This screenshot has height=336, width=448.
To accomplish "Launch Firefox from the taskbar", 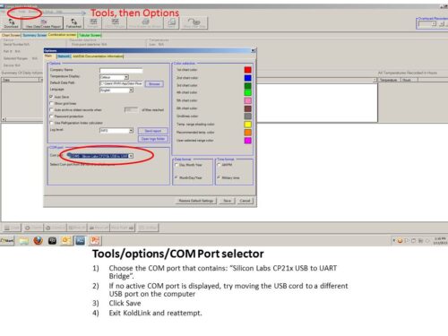I will tap(38, 240).
